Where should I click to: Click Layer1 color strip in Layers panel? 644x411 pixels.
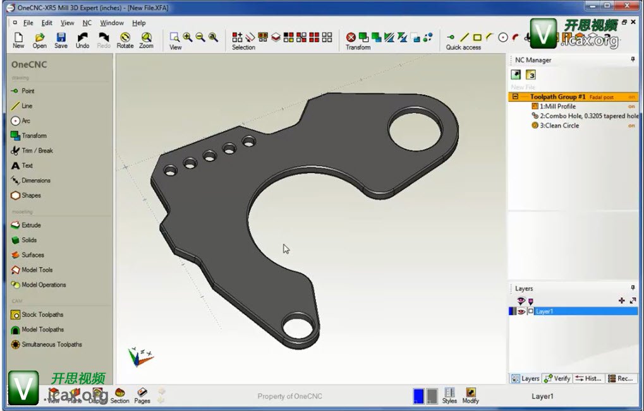pyautogui.click(x=512, y=311)
